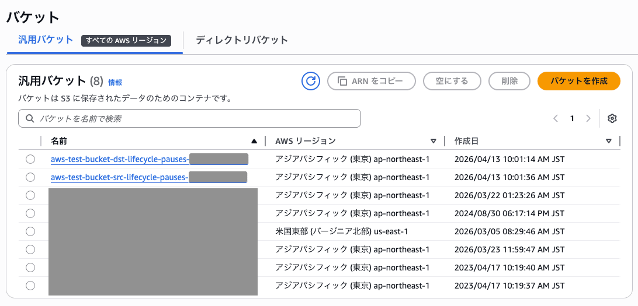
Task: Click the date 2026/03/05 08:29:46 AM JST
Action: tap(509, 231)
